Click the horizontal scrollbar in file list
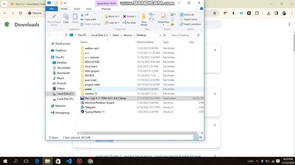Screen dimensions: 295x165 (x=138, y=133)
